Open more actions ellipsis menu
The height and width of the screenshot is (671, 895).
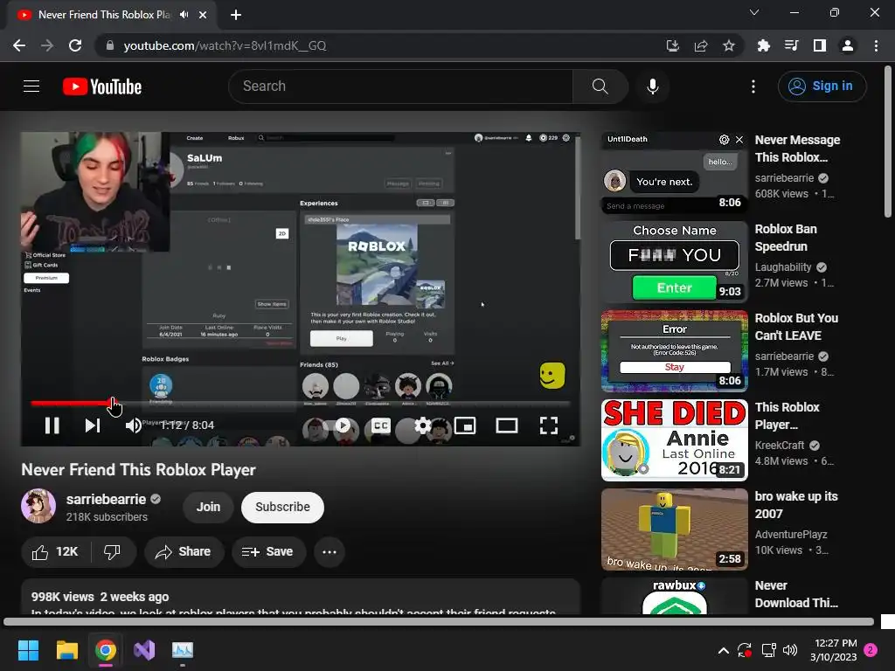(x=330, y=552)
